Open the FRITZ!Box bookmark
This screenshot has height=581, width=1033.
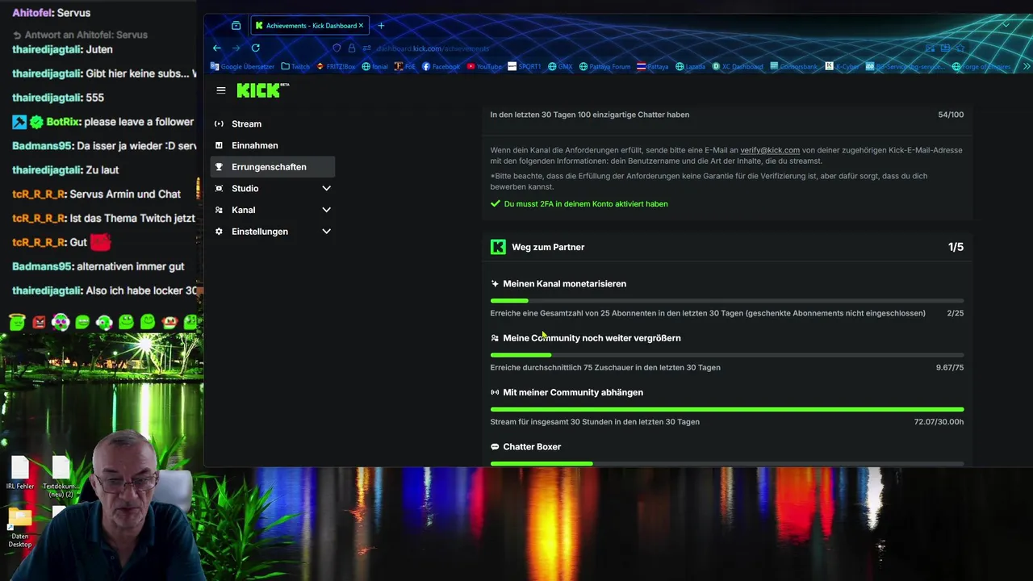tap(336, 67)
